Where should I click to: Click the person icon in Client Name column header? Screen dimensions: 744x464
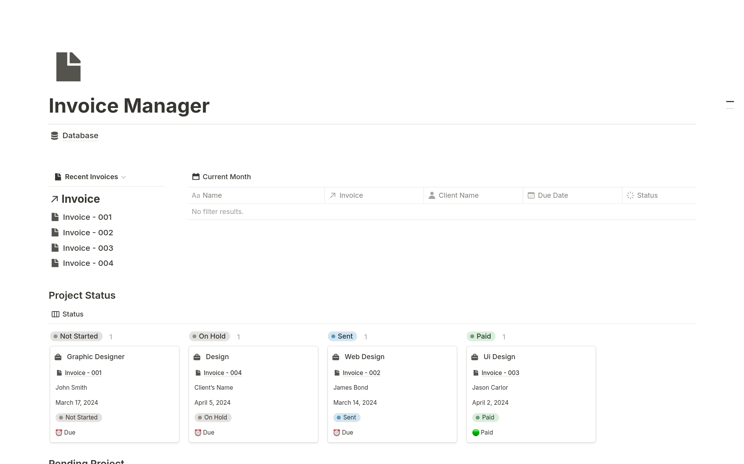point(431,195)
